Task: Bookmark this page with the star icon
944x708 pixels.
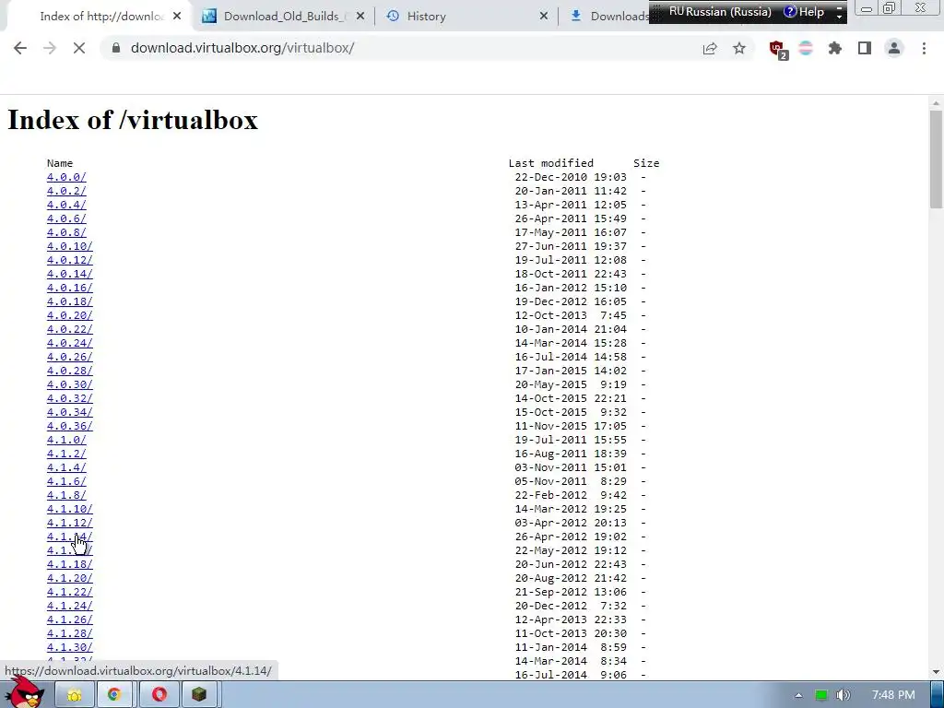Action: click(739, 48)
